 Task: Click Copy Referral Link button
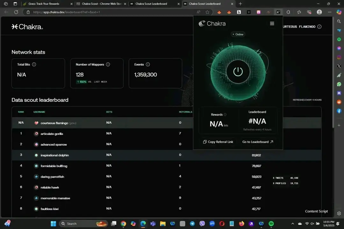tap(218, 142)
